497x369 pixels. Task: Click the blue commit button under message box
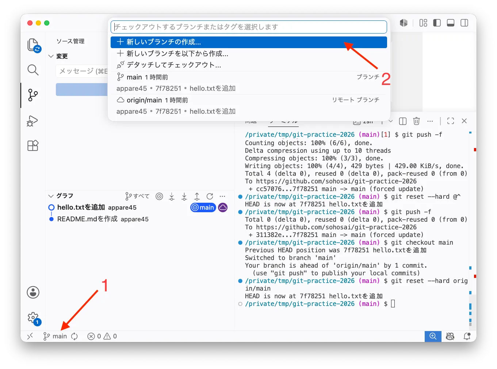point(82,90)
